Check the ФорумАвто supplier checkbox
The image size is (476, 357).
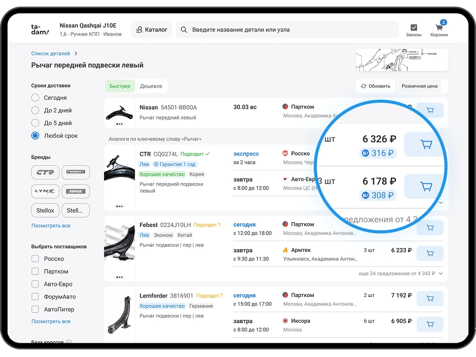35,296
